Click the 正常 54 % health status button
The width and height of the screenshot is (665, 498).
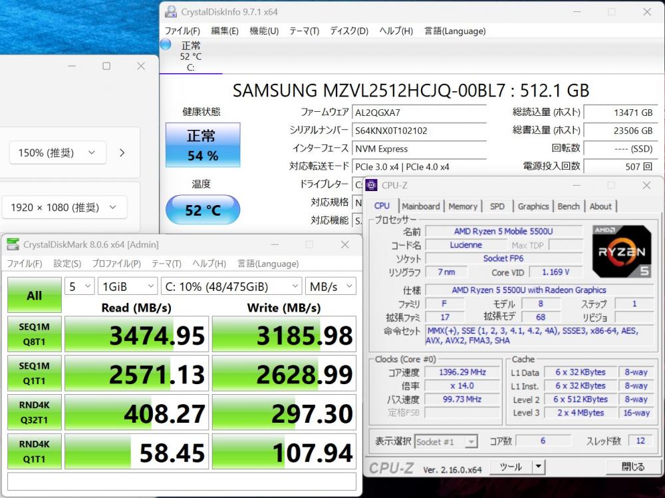click(203, 144)
